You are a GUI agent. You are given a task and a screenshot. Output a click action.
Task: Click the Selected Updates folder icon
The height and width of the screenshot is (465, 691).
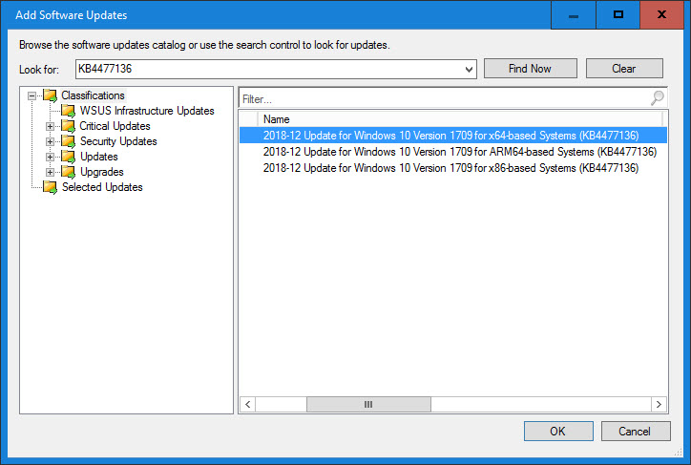pyautogui.click(x=50, y=187)
